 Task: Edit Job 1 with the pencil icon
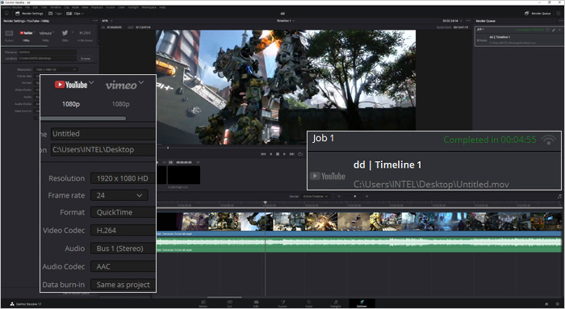coord(554,30)
